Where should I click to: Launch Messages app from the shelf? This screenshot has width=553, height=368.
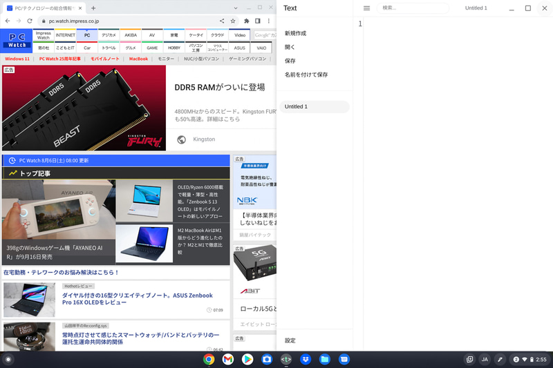pos(344,359)
